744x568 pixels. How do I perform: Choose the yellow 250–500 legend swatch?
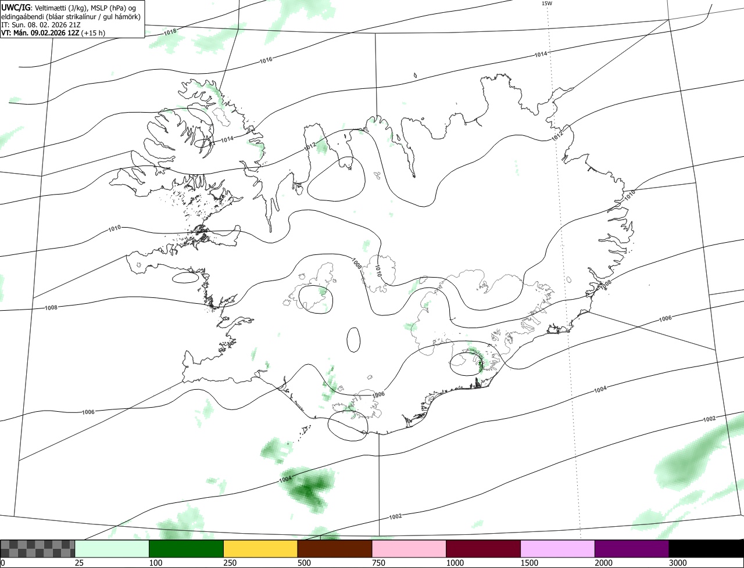(x=260, y=549)
